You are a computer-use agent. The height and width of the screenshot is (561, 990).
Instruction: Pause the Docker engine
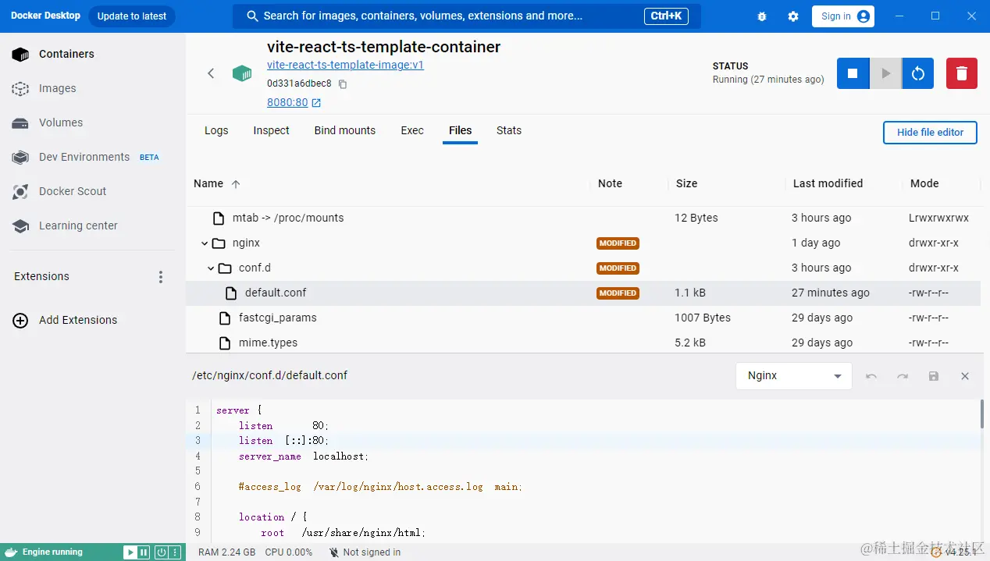144,552
